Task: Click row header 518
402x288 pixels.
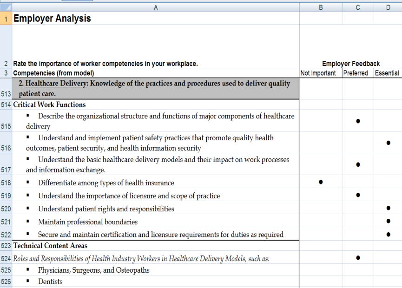Action: [x=6, y=183]
